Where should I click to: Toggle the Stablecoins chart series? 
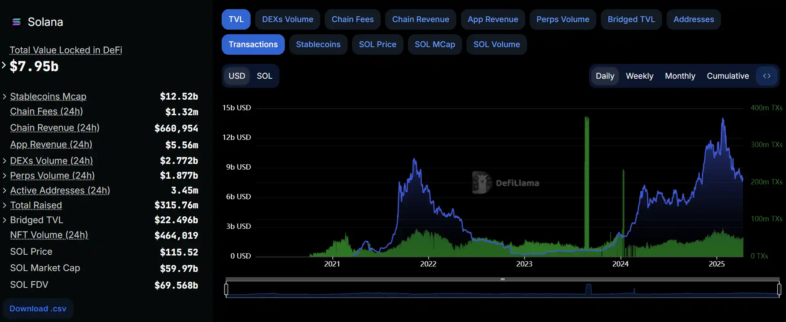point(318,44)
